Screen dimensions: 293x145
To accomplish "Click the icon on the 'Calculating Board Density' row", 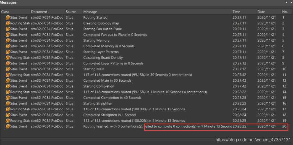I will pos(8,58).
